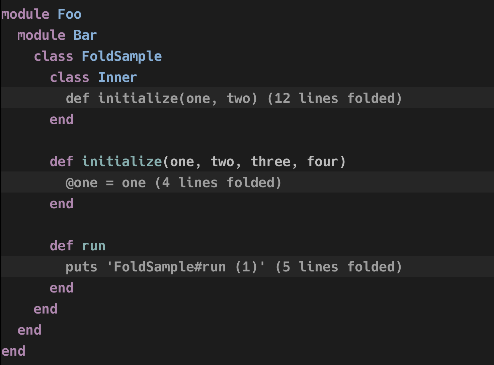The image size is (494, 365).
Task: Unfold the "@one = one" folded line
Action: point(218,183)
